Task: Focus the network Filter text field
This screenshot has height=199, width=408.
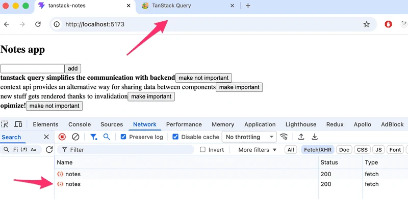Action: pyautogui.click(x=125, y=150)
